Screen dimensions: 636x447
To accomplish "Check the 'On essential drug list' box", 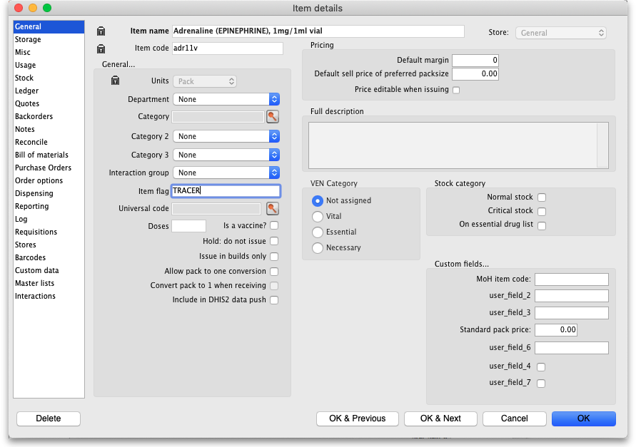I will coord(542,225).
